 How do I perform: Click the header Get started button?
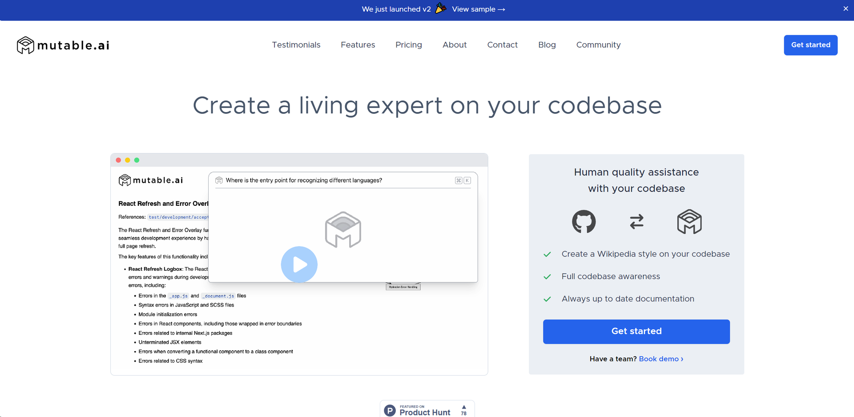(x=810, y=45)
